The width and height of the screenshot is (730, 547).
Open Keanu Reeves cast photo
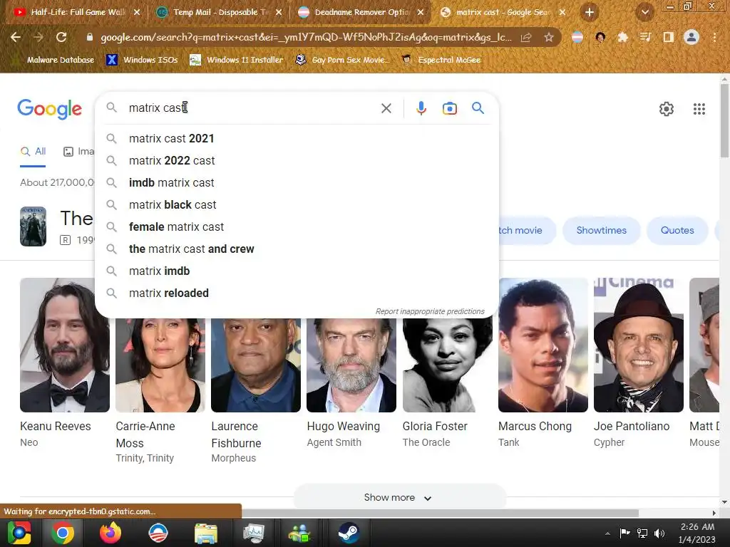pyautogui.click(x=65, y=345)
